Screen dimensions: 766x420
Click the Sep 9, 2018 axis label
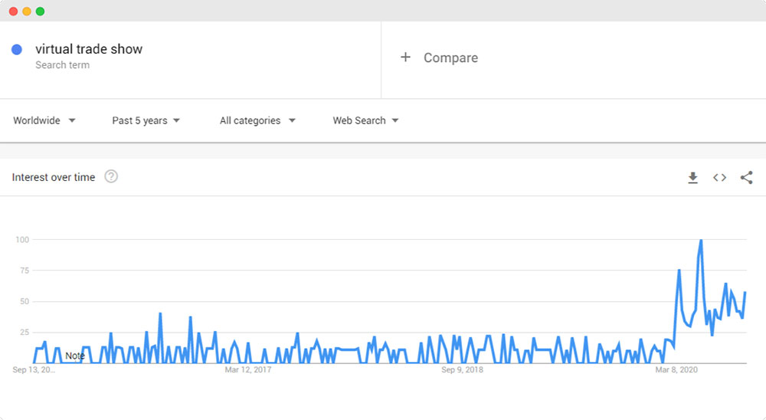[x=463, y=370]
